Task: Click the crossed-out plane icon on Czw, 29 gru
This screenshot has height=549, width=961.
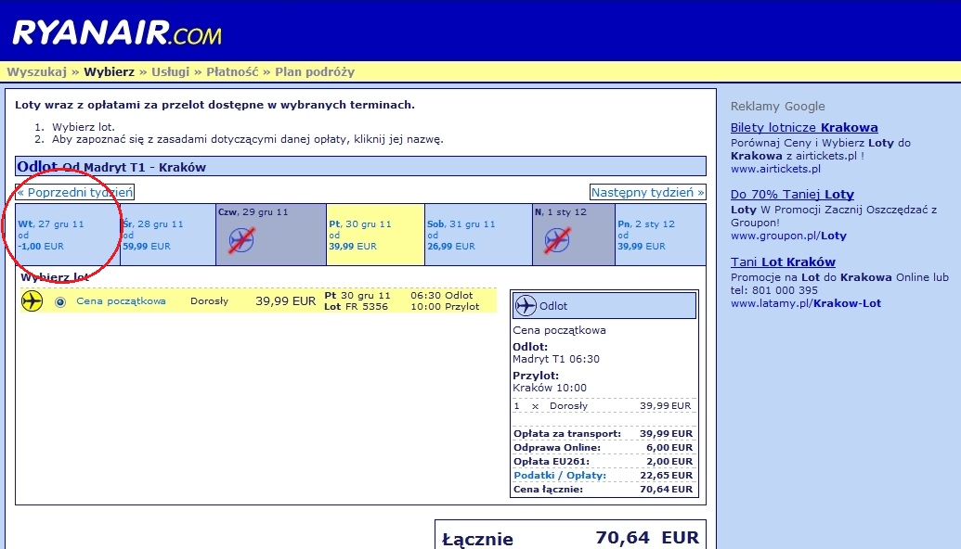Action: coord(241,240)
